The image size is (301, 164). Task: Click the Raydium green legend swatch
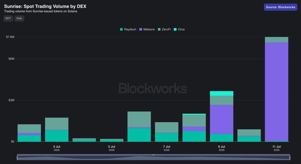(x=121, y=29)
